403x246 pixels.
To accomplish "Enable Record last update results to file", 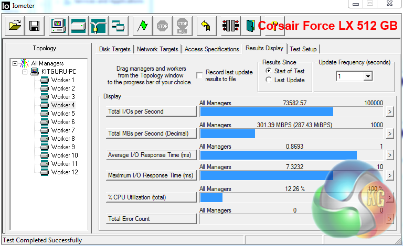I will [x=199, y=75].
